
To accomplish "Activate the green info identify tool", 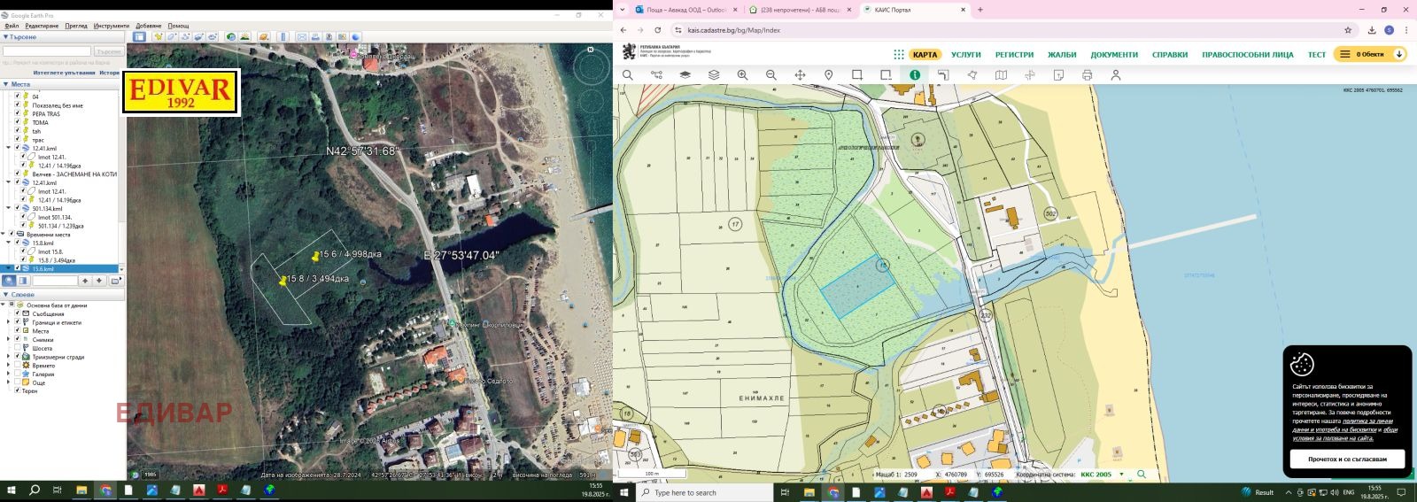I will tap(915, 75).
